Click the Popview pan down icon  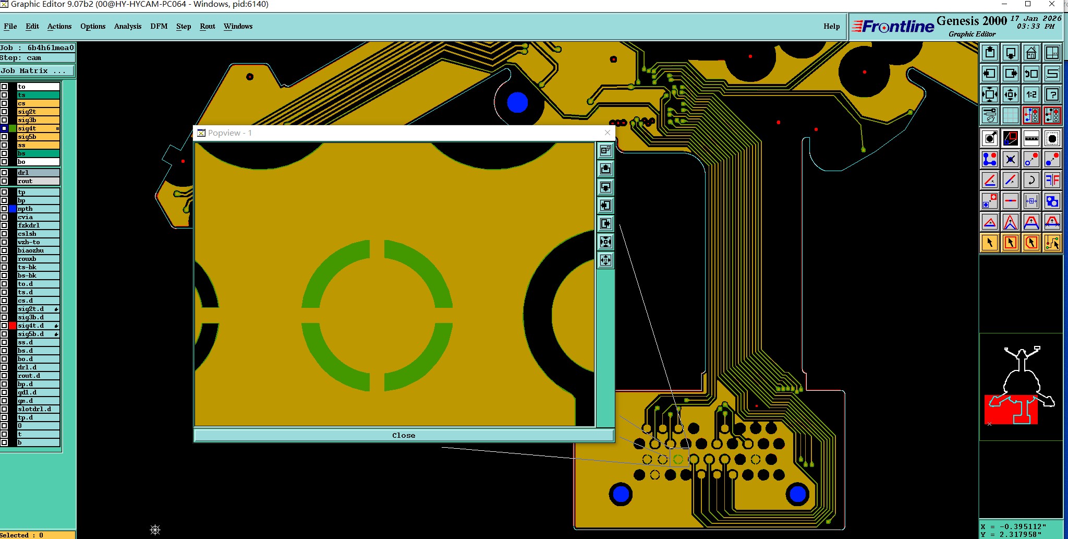[x=605, y=187]
